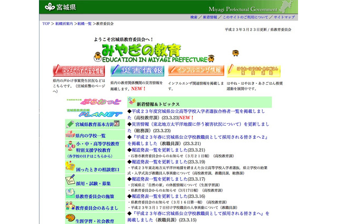Click school building icon beside 県内の学校一覧

pyautogui.click(x=70, y=134)
